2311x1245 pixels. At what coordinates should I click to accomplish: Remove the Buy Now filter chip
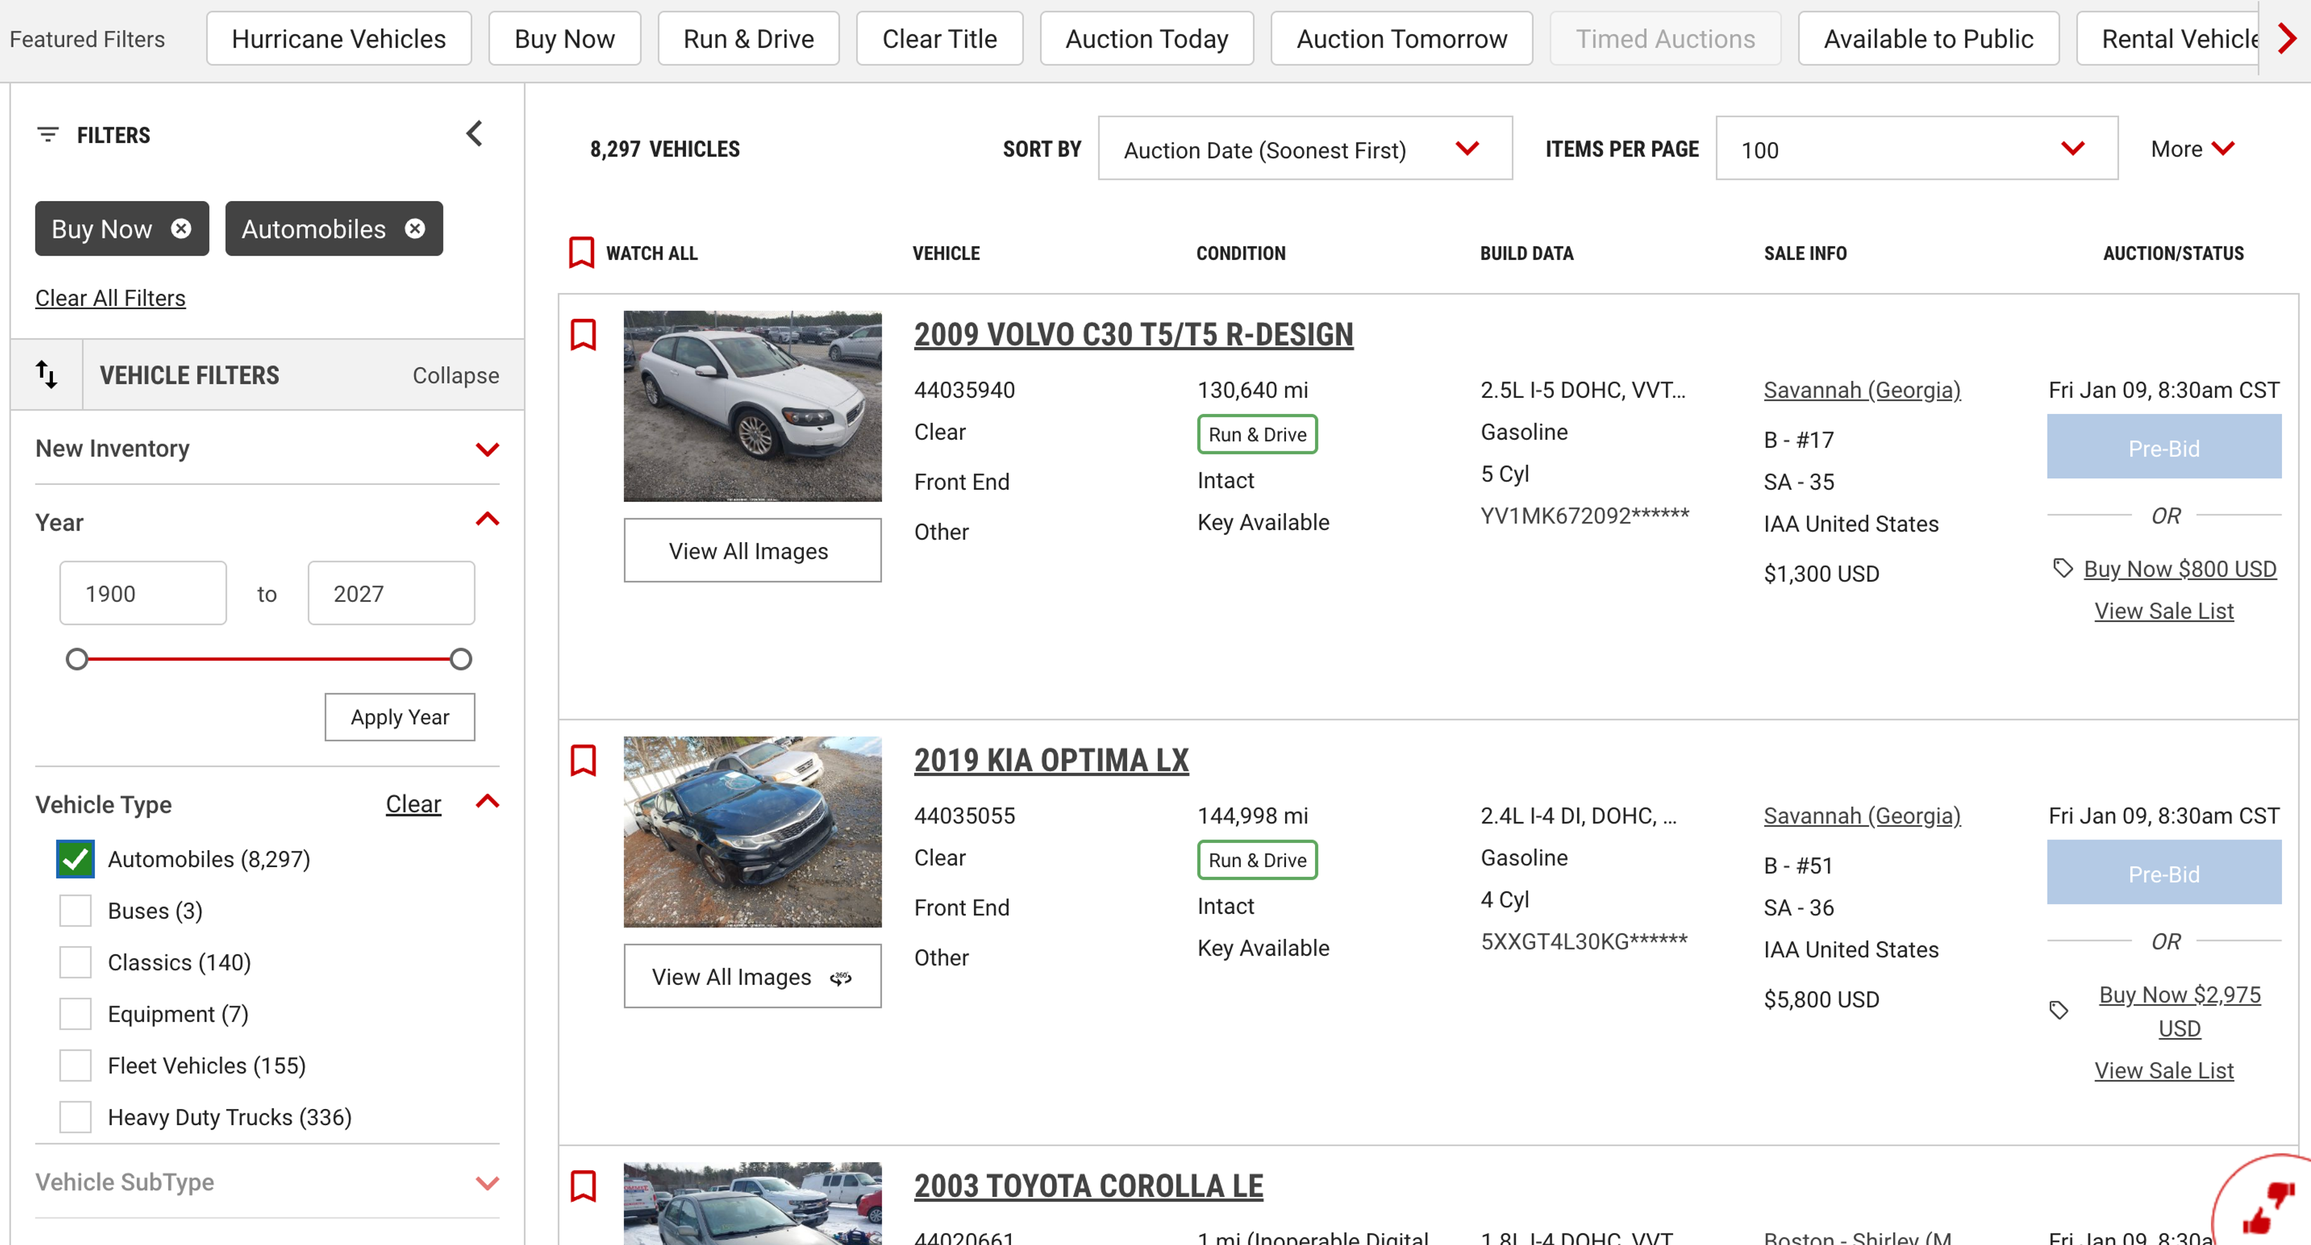(181, 229)
